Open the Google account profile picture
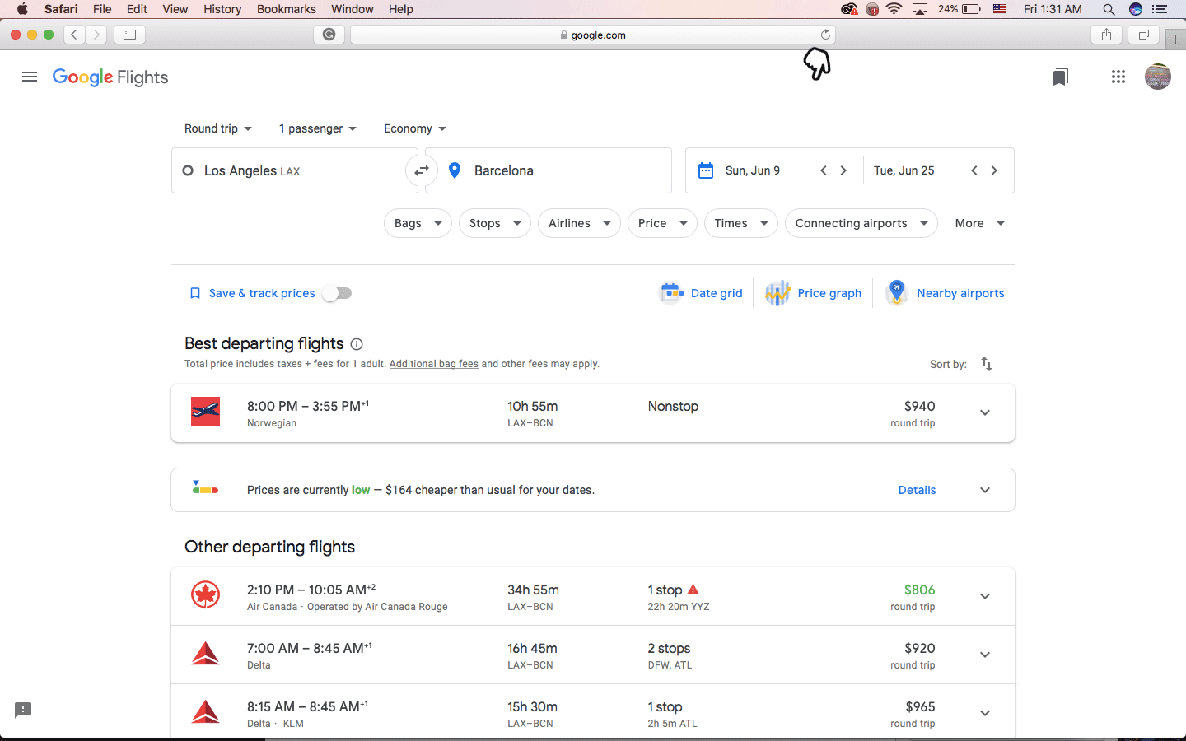The width and height of the screenshot is (1186, 741). pos(1157,77)
